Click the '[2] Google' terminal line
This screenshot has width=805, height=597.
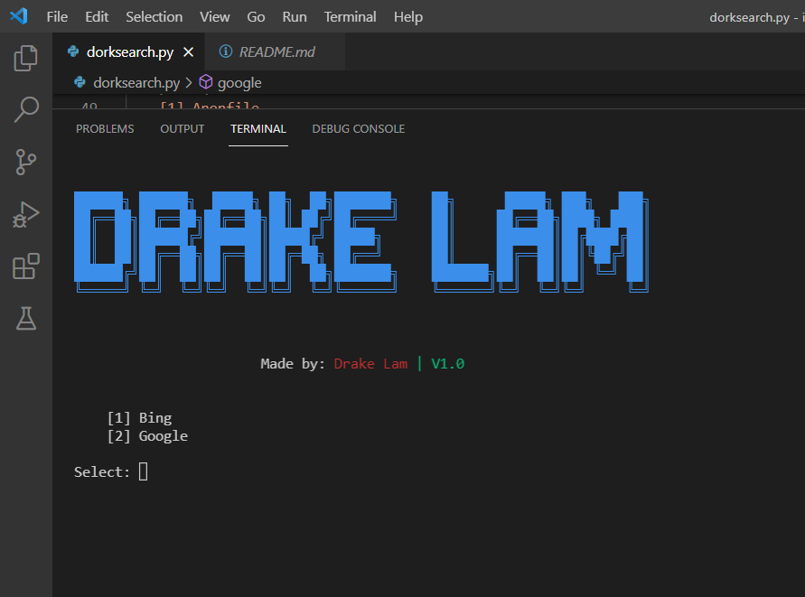[x=147, y=436]
